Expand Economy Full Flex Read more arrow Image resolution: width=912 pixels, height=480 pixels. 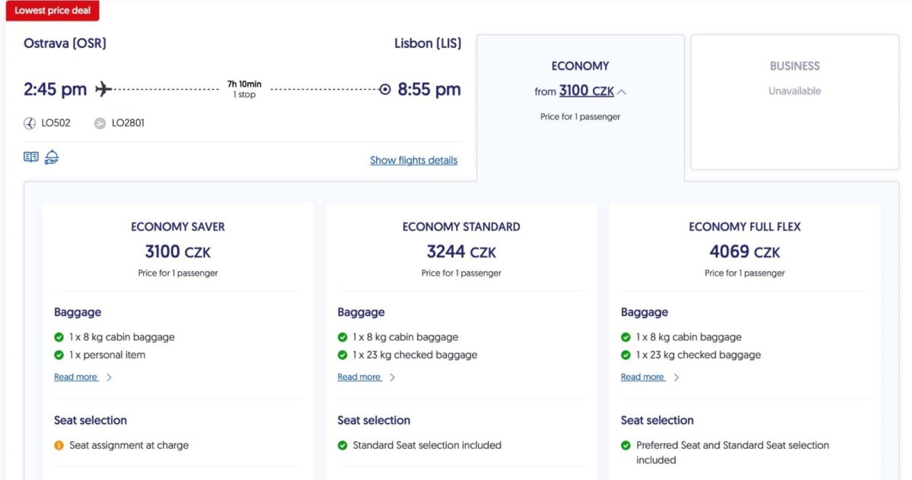(676, 377)
